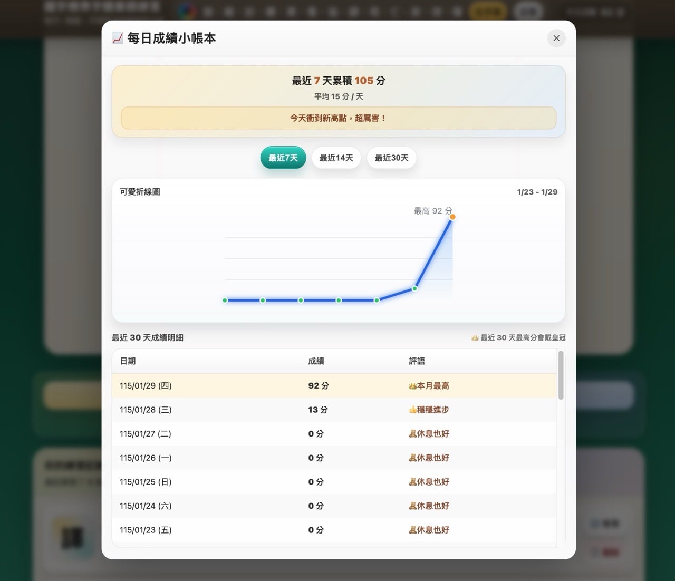Select the orange peak marker on the chart
Viewport: 675px width, 581px height.
pyautogui.click(x=452, y=216)
